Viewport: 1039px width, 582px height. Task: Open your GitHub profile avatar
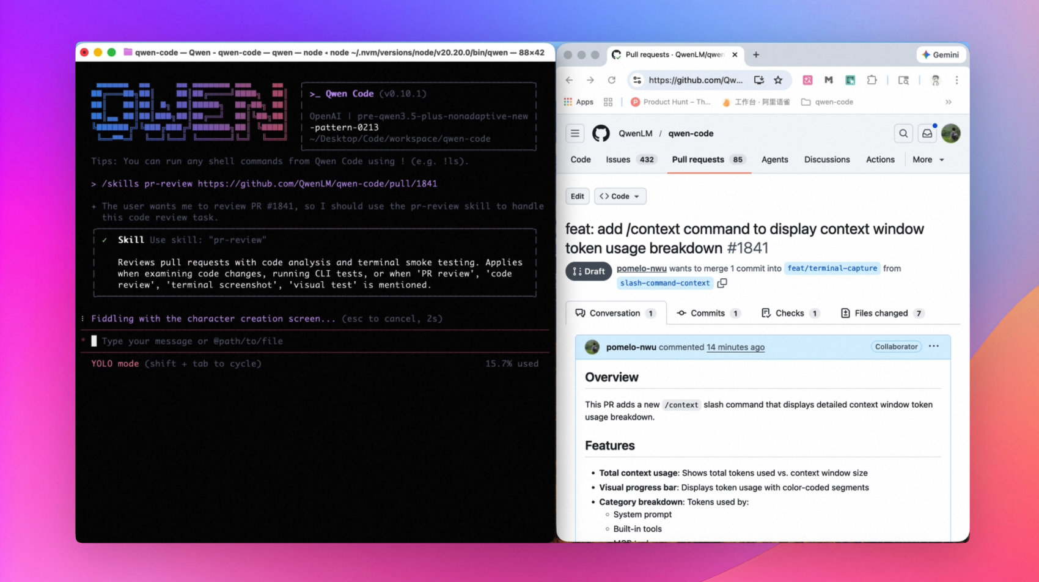pos(951,133)
